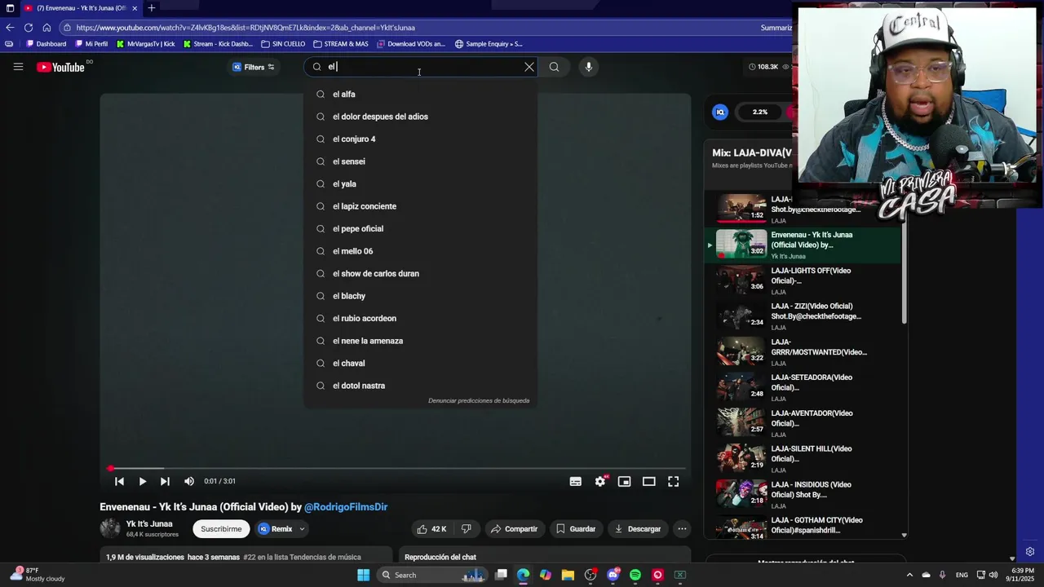
Task: Dislike the video
Action: tap(466, 528)
